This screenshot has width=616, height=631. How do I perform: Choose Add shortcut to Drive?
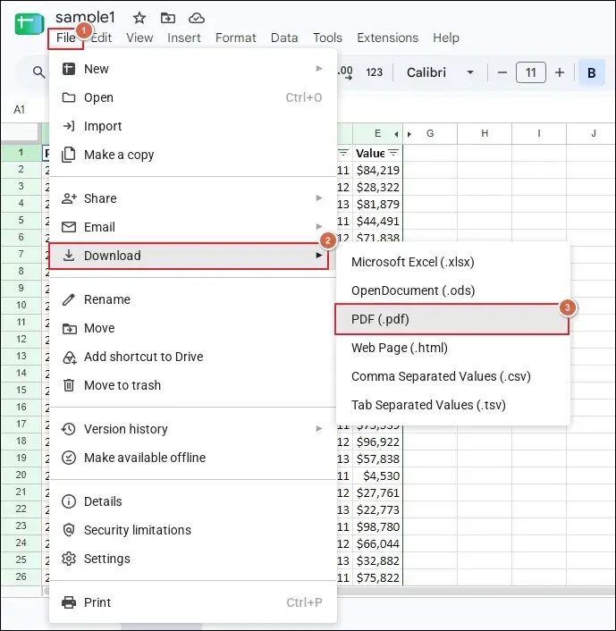pyautogui.click(x=193, y=357)
